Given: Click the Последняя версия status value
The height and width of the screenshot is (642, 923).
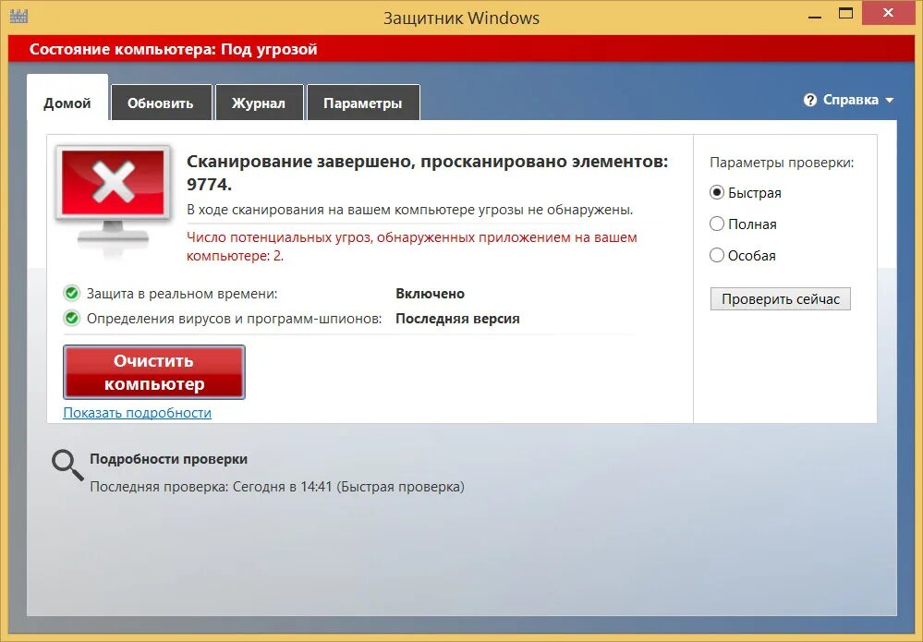Looking at the screenshot, I should [457, 319].
